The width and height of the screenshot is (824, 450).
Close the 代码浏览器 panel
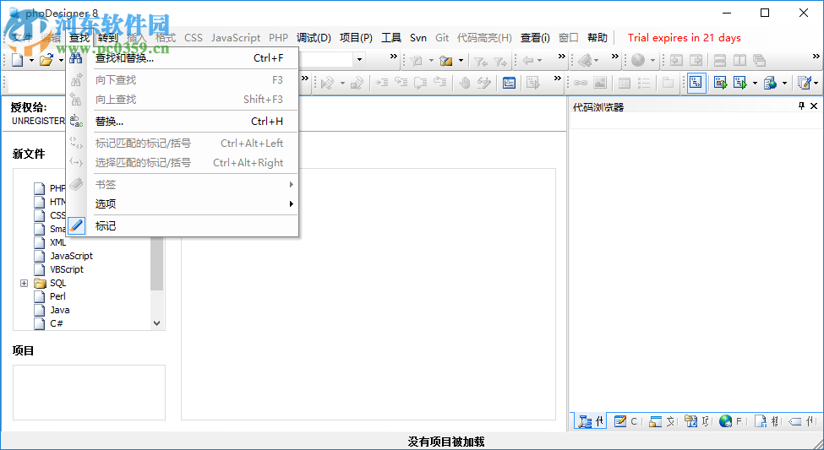pos(814,106)
